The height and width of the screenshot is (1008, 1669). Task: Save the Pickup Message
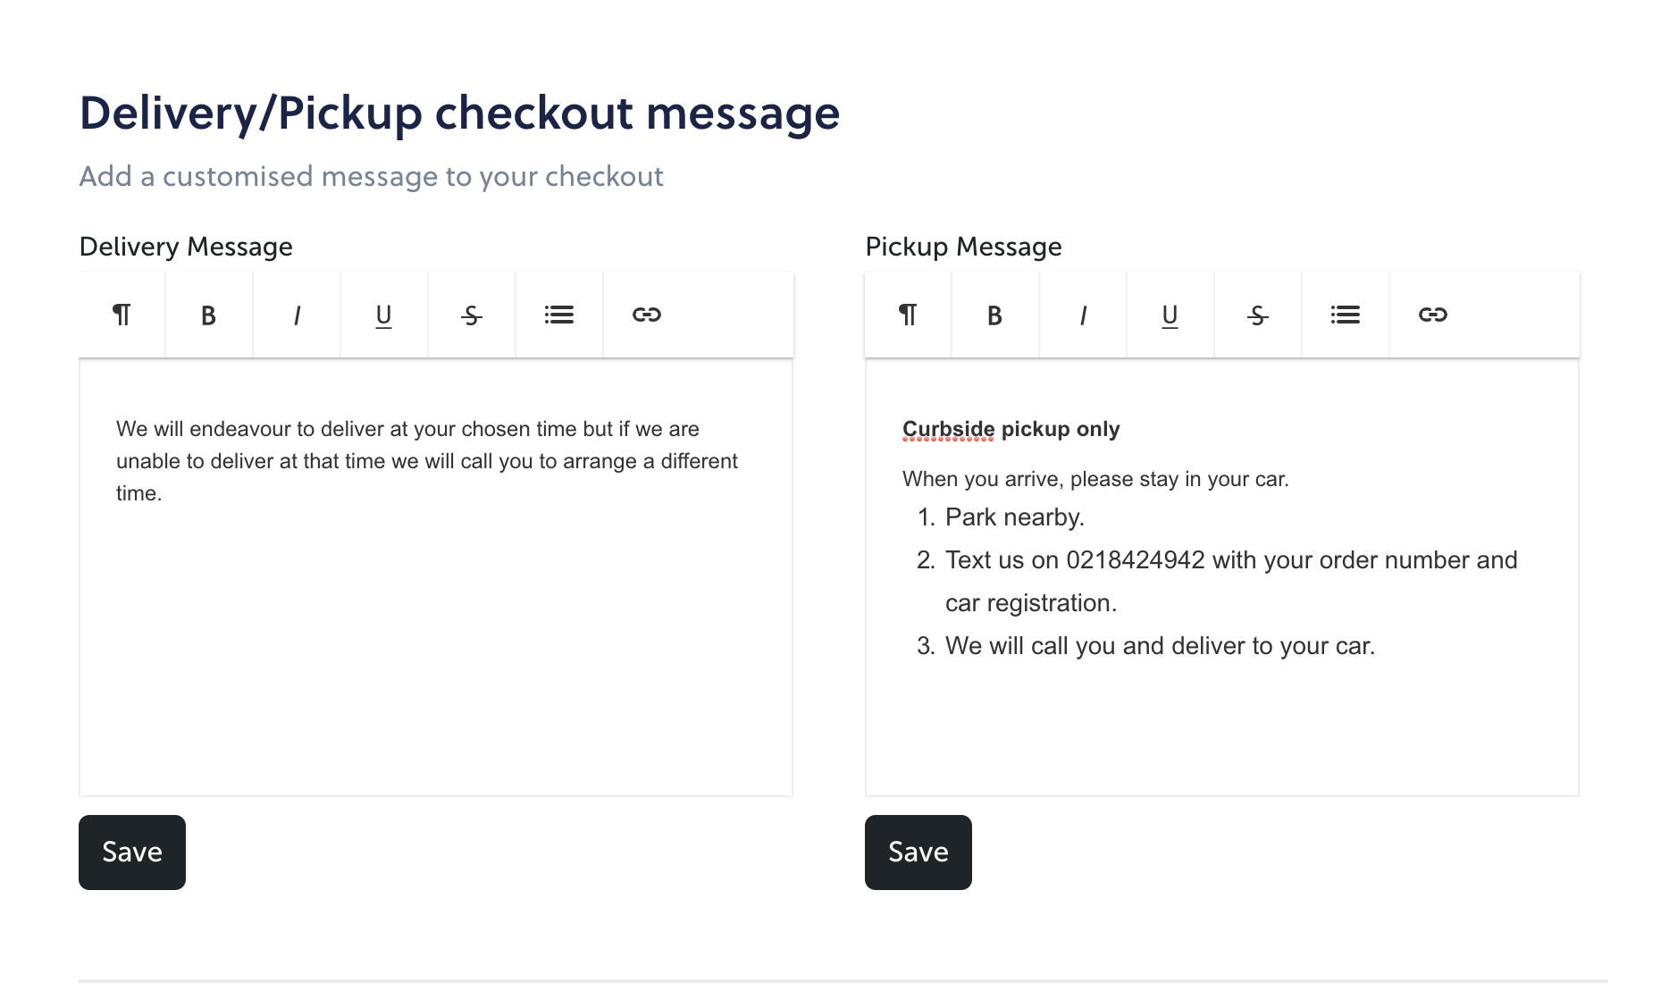(918, 852)
